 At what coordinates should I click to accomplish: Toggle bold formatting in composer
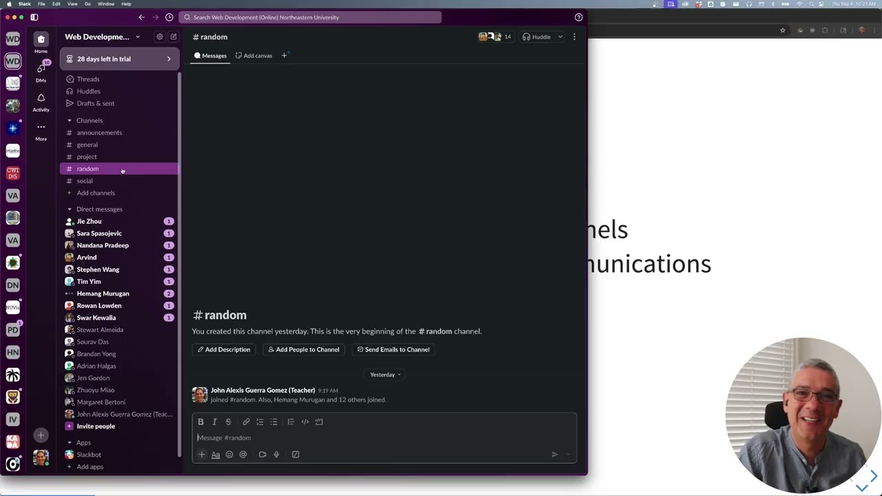point(201,422)
